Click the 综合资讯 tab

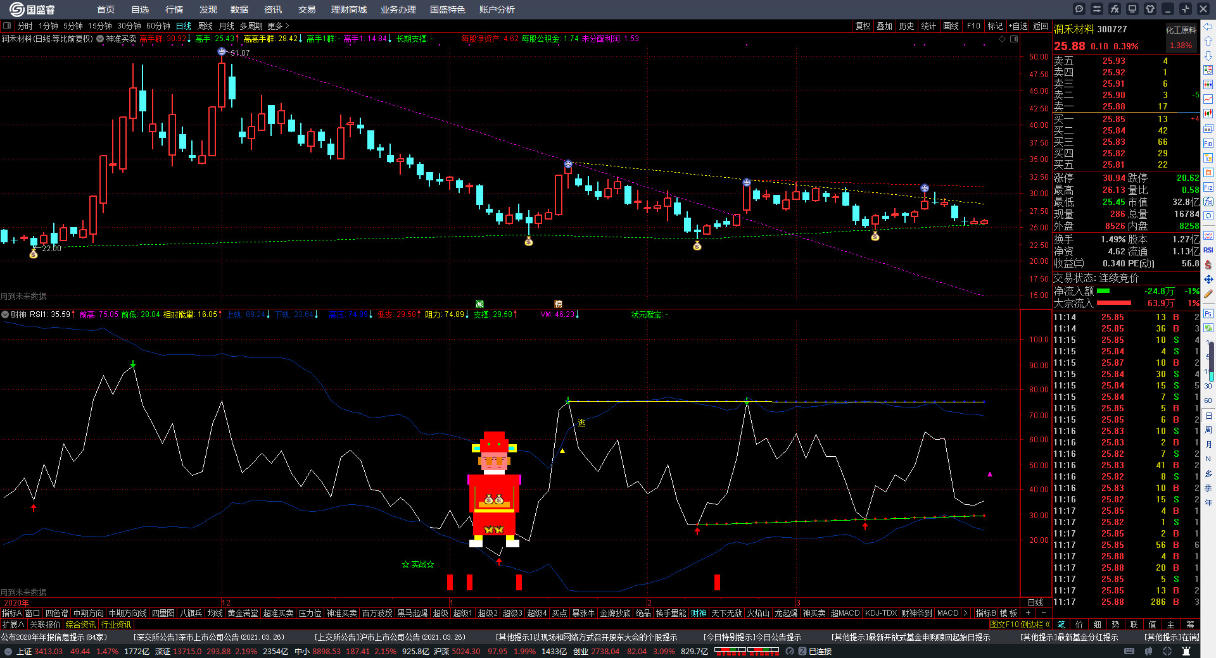(80, 624)
